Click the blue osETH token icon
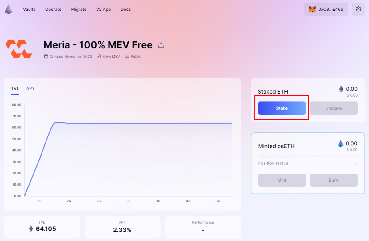 pos(341,143)
